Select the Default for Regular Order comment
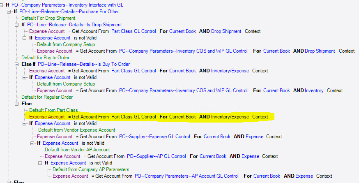 pos(47,97)
